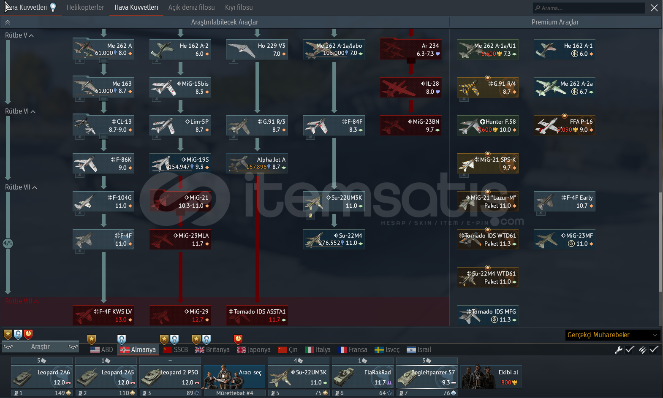Viewport: 663px width, 398px height.
Task: Select the Japonya nation tab
Action: 253,349
